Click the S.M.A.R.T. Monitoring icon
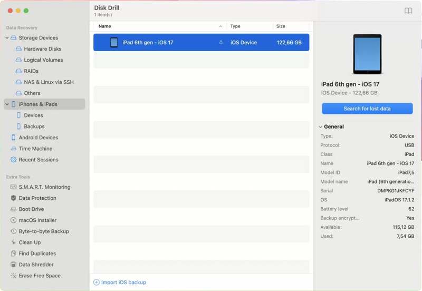This screenshot has width=422, height=291. coord(14,187)
